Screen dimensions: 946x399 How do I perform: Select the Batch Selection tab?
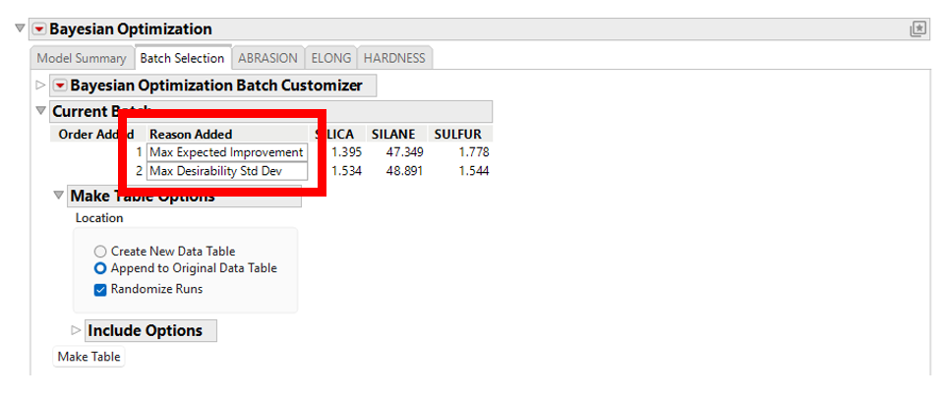click(x=182, y=58)
